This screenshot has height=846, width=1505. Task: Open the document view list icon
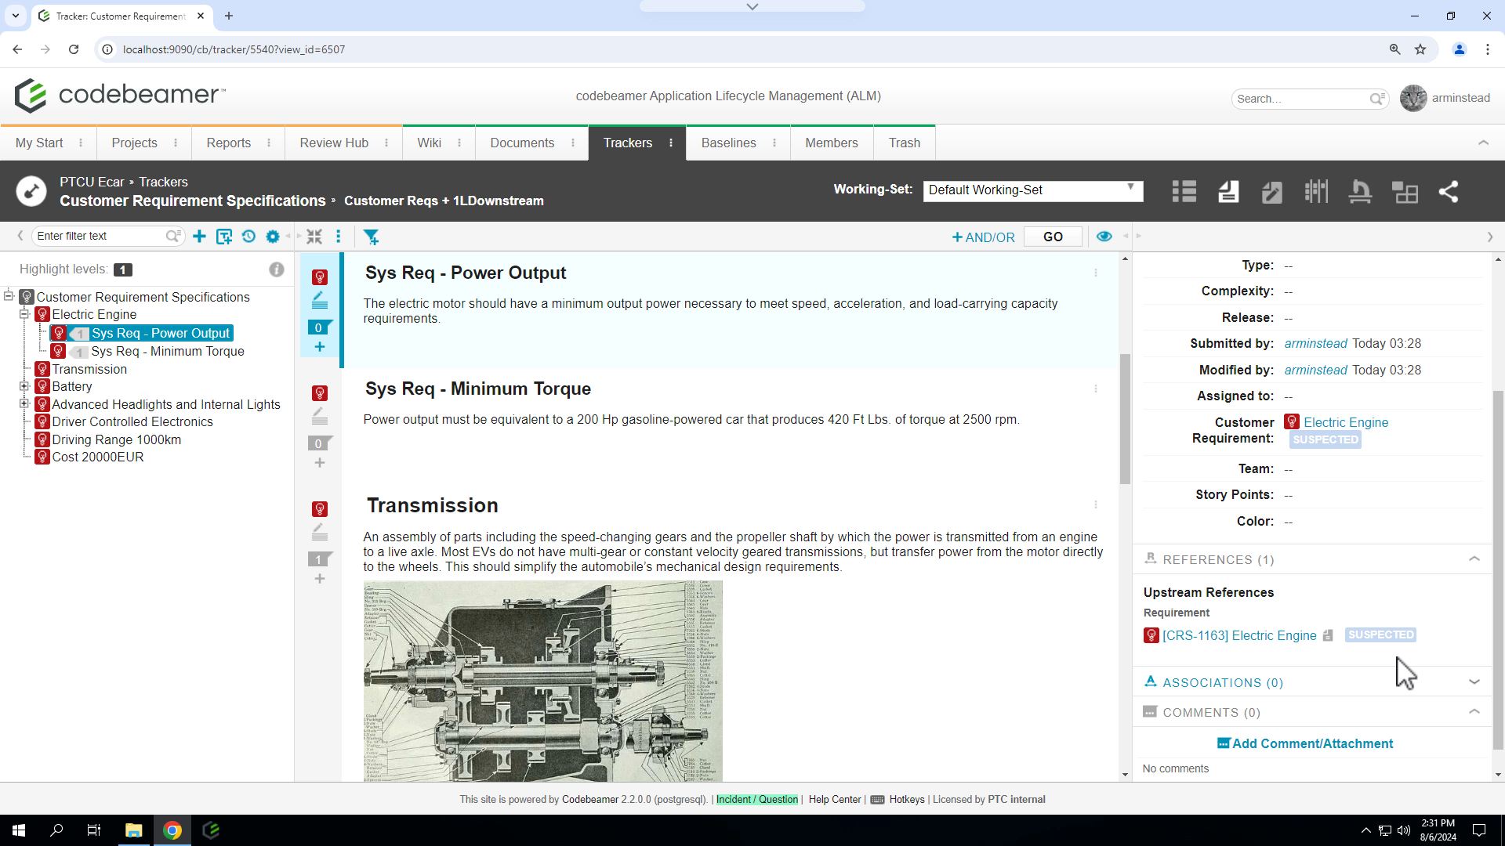pos(1184,192)
